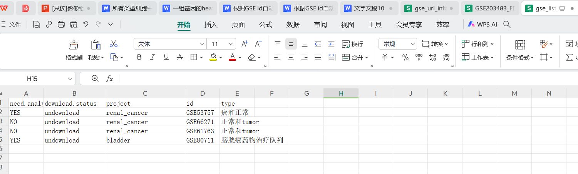Apply percent style format
Viewport: 578px width, 174px height.
(405, 57)
